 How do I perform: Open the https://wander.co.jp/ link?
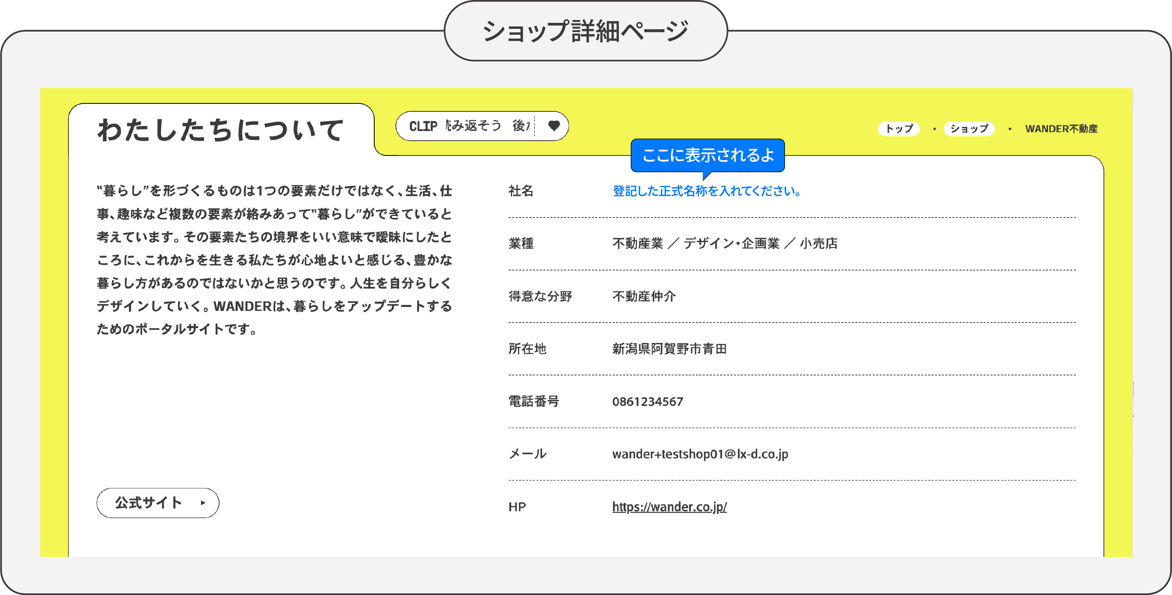tap(669, 506)
